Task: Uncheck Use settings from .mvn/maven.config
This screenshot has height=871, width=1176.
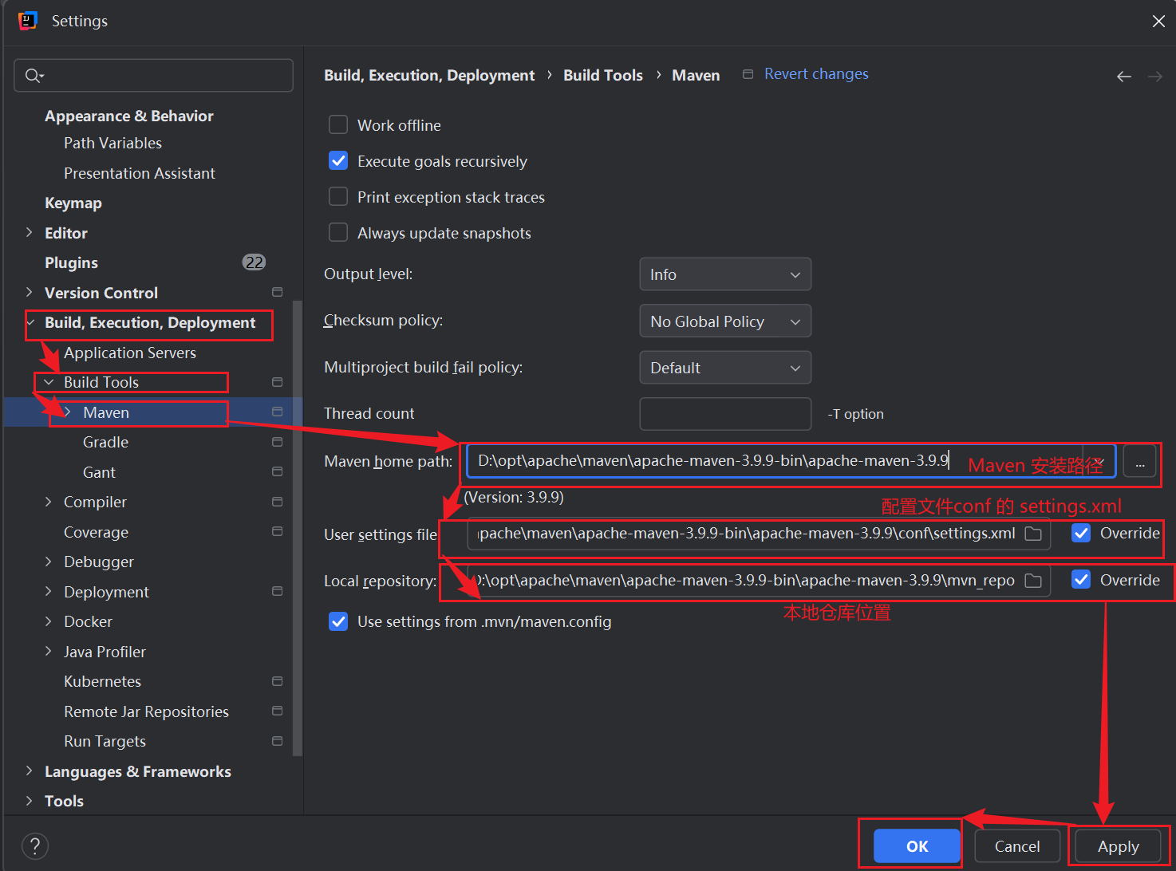Action: coord(338,621)
